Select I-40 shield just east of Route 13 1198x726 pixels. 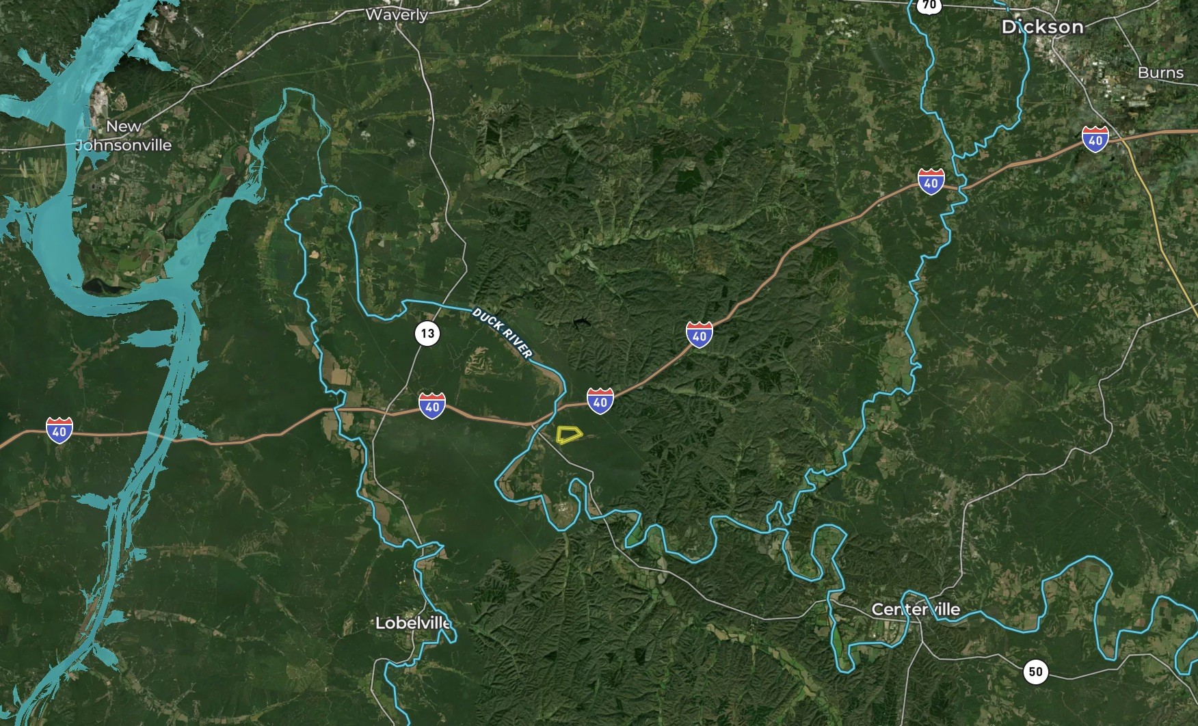tap(432, 406)
